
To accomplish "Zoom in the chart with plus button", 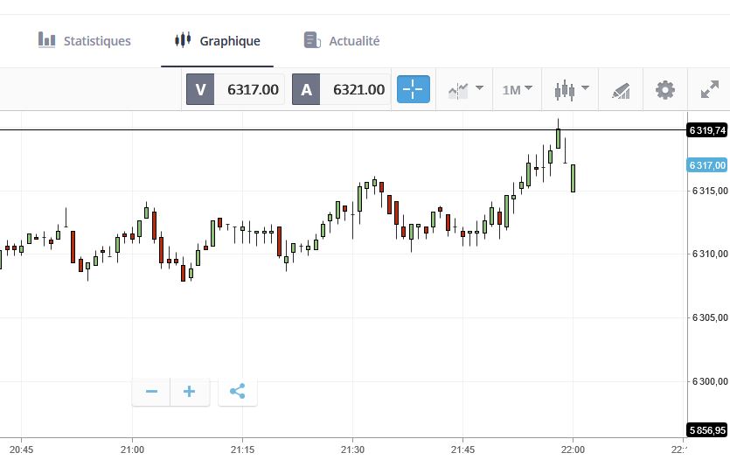I will pyautogui.click(x=189, y=391).
